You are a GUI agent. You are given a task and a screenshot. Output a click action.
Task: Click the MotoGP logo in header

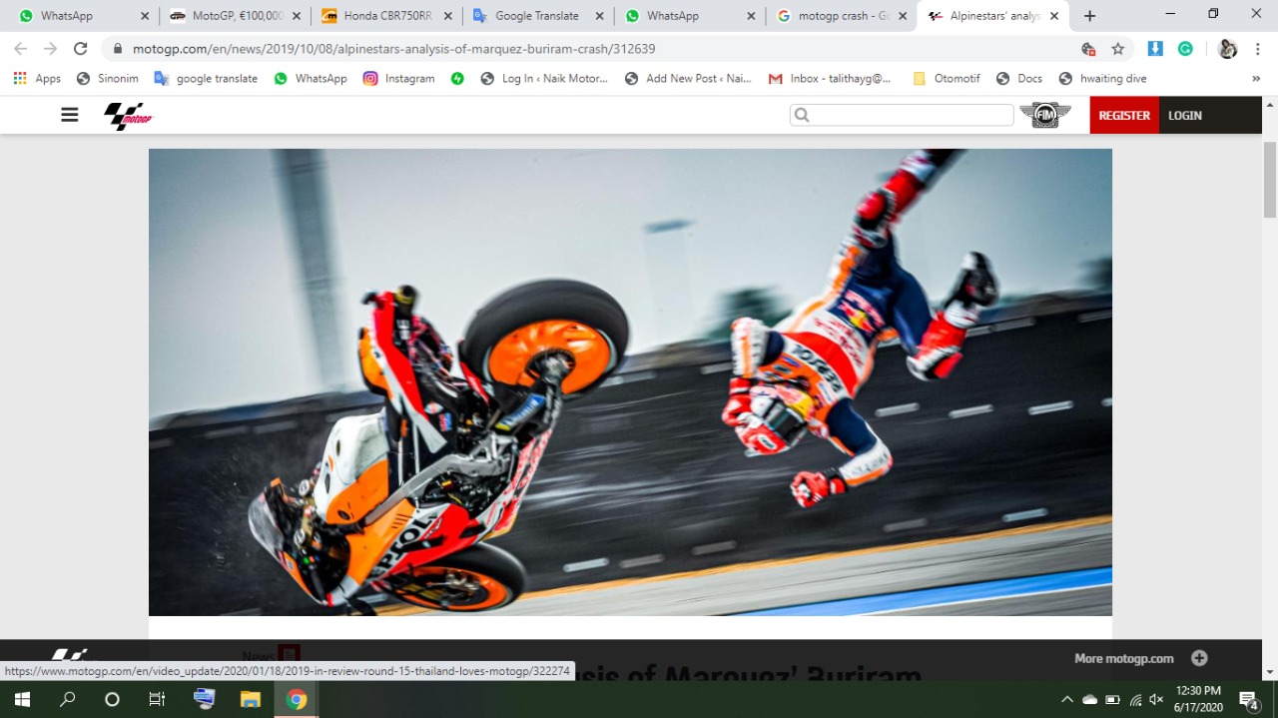pyautogui.click(x=128, y=116)
